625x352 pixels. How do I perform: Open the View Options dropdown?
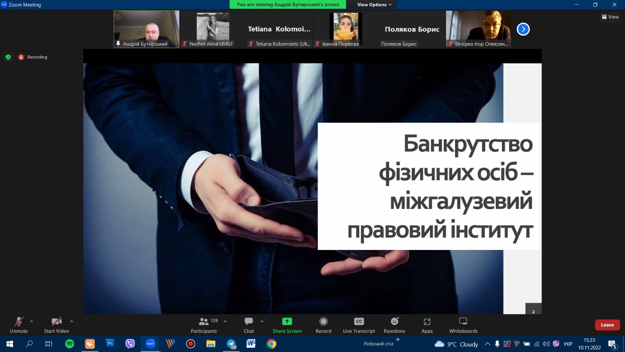(x=374, y=5)
